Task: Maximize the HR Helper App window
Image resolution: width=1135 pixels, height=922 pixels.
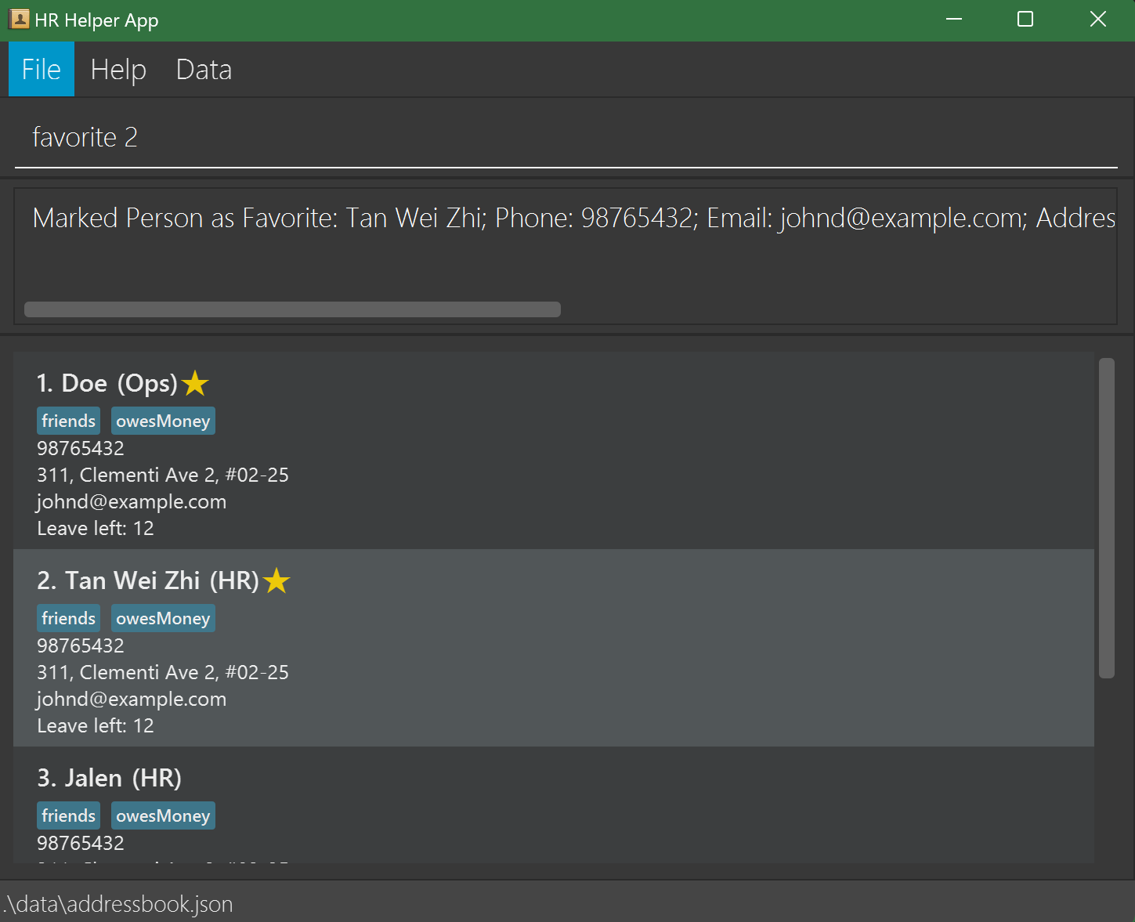Action: (1025, 20)
